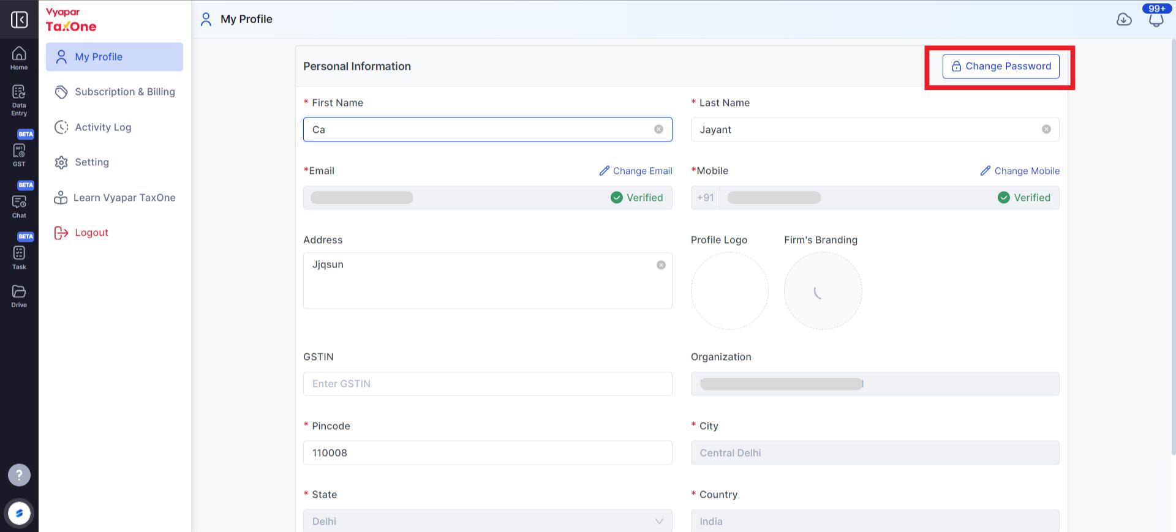Collapse the sidebar using top-left toggle icon
The width and height of the screenshot is (1176, 532).
pos(19,20)
